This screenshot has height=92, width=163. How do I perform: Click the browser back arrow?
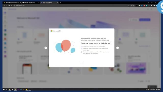point(4,6)
